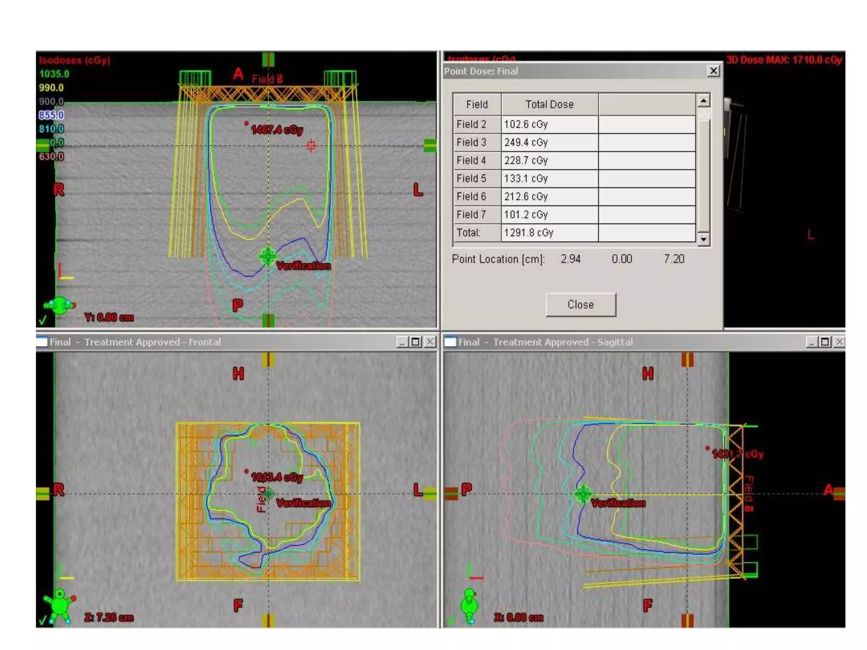Click the Total Dose column header

(x=549, y=105)
